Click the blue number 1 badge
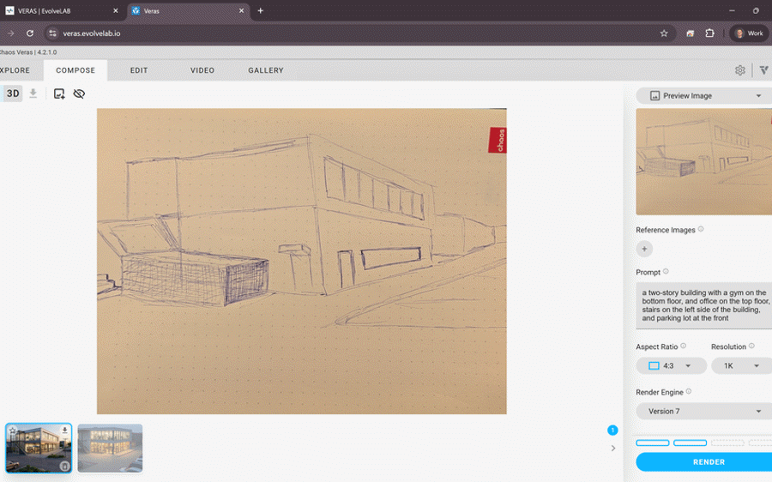The height and width of the screenshot is (482, 772). point(612,431)
